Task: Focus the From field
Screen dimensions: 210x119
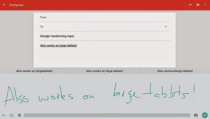Action: [x=104, y=17]
